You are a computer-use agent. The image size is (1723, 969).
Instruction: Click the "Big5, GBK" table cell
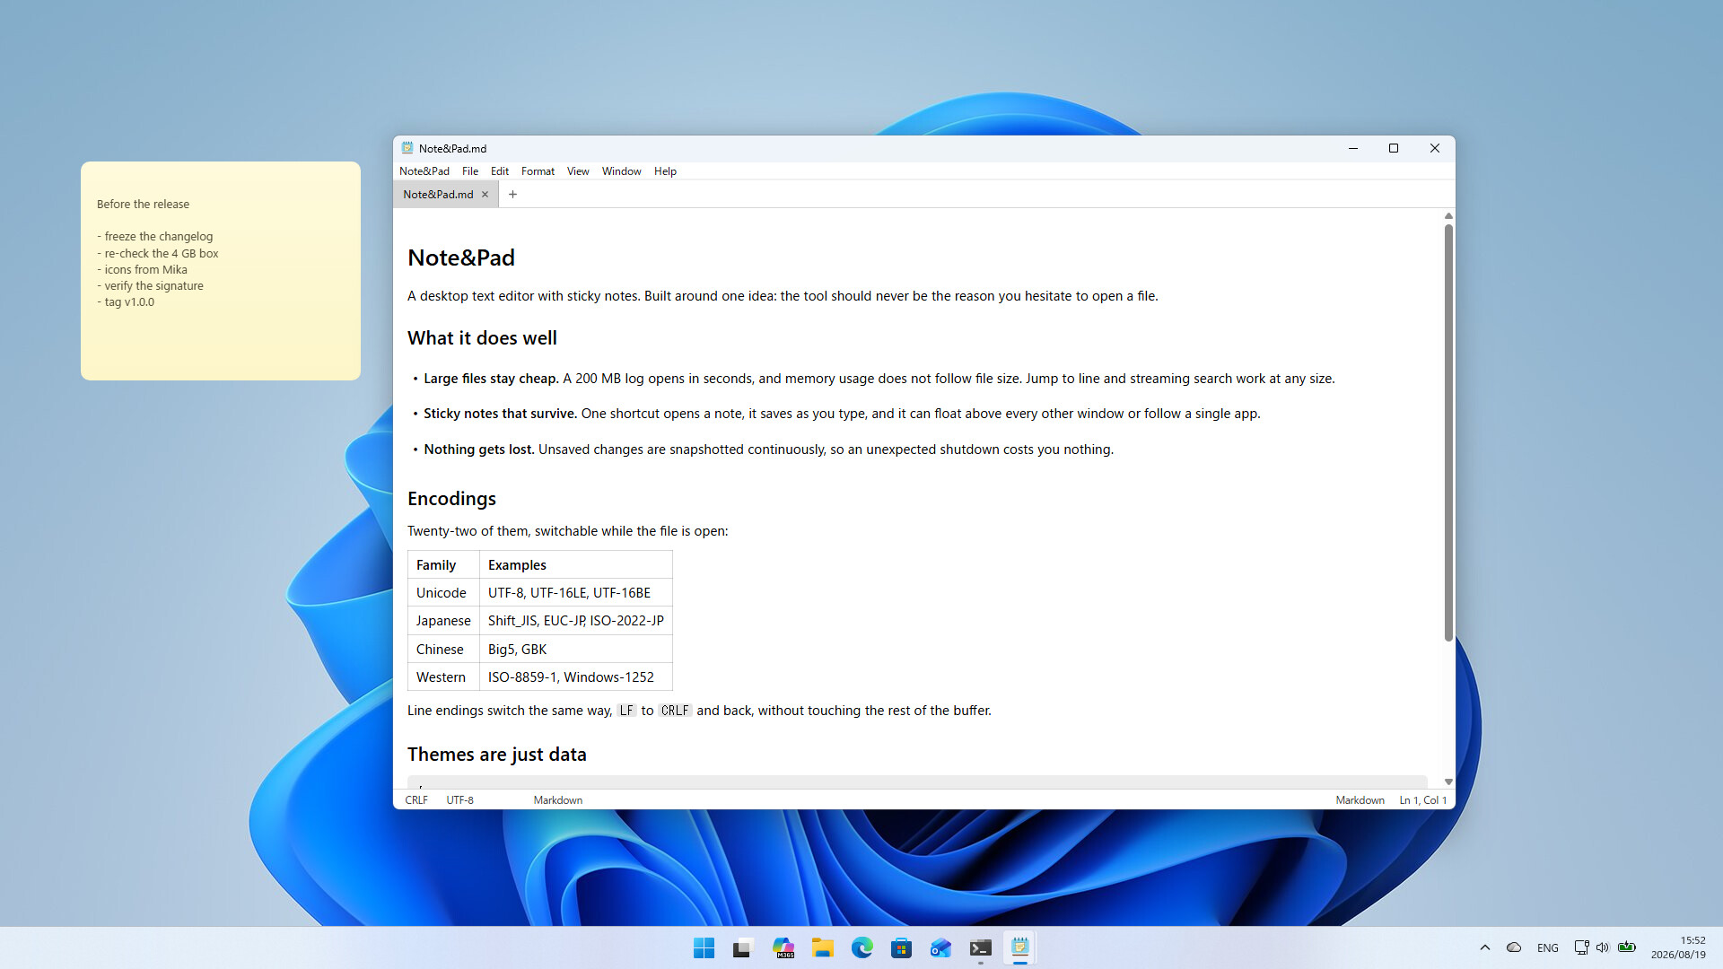pyautogui.click(x=576, y=650)
